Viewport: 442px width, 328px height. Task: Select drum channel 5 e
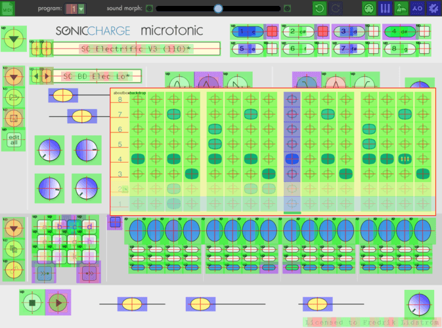247,49
